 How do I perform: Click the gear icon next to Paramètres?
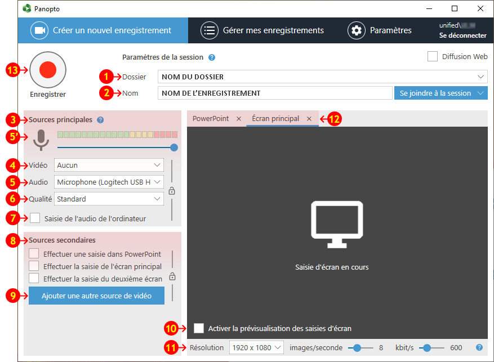(357, 30)
